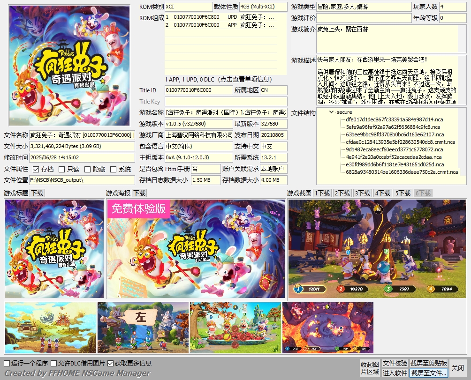This screenshot has width=471, height=380.
Task: Click the 下载 button beside 游戏标题
Action: click(x=37, y=193)
